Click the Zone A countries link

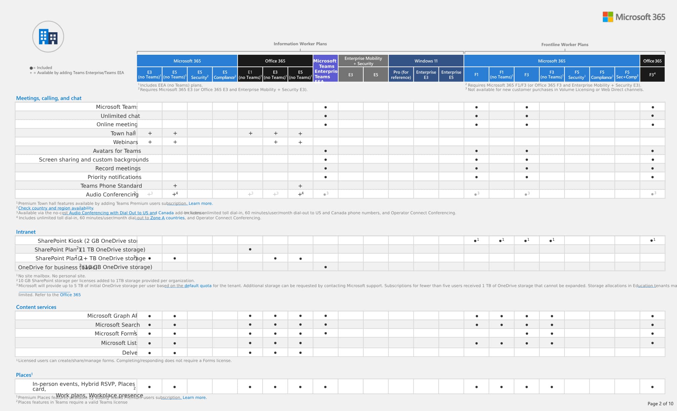pos(167,218)
